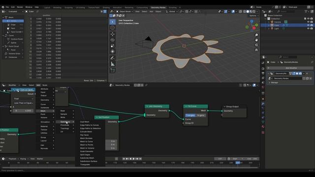This screenshot has height=177, width=315.
Task: Select the Scale tool in viewport toolbar
Action: click(x=113, y=46)
